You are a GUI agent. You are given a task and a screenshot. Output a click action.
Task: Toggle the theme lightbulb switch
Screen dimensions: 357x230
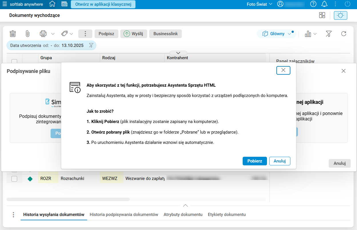pyautogui.click(x=340, y=15)
